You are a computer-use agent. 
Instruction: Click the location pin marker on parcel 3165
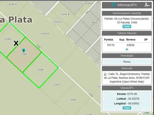click(24, 50)
